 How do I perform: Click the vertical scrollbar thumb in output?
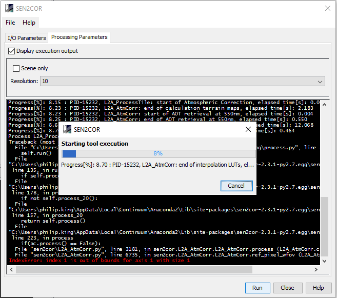325,227
